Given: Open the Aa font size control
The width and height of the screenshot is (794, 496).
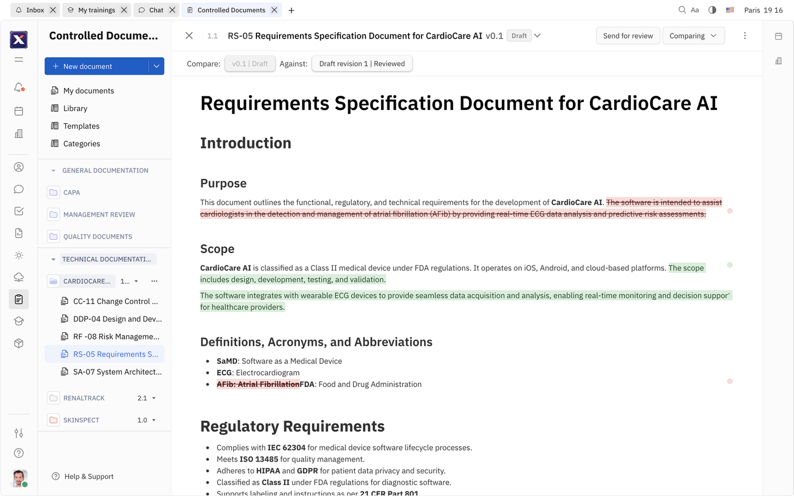Looking at the screenshot, I should click(695, 10).
